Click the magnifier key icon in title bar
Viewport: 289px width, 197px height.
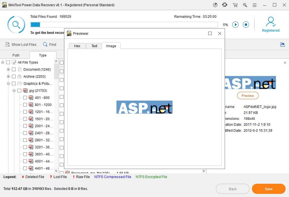245,5
